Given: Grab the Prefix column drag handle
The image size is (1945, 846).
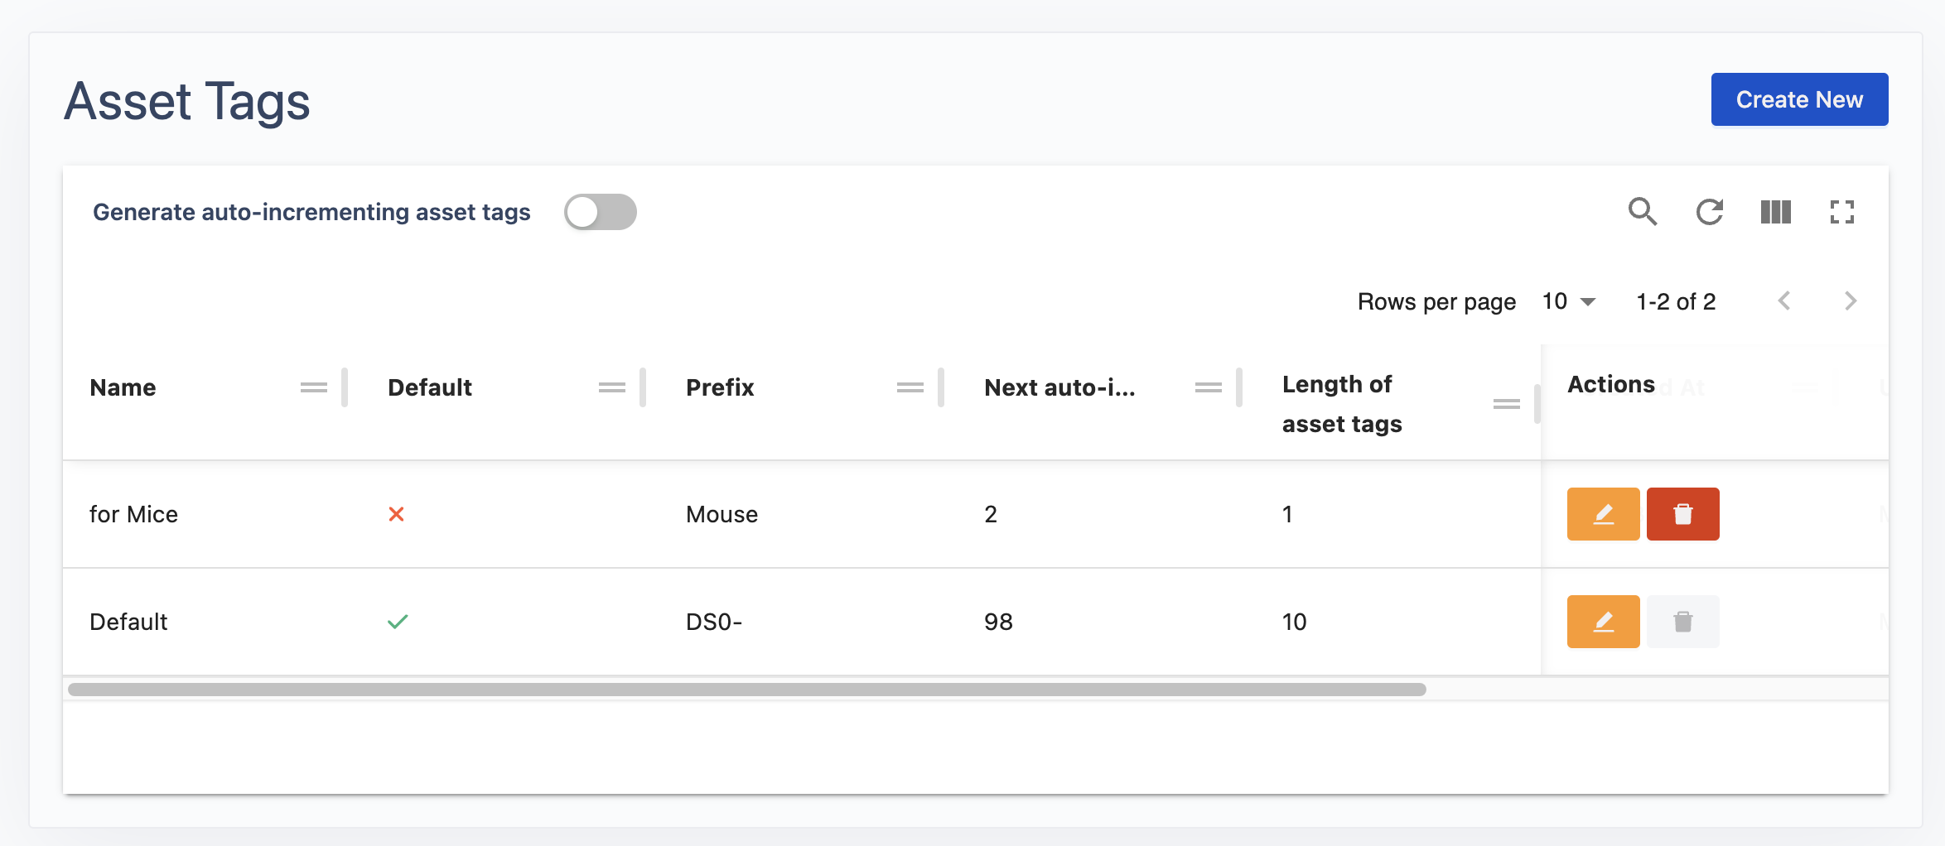Looking at the screenshot, I should tap(910, 387).
